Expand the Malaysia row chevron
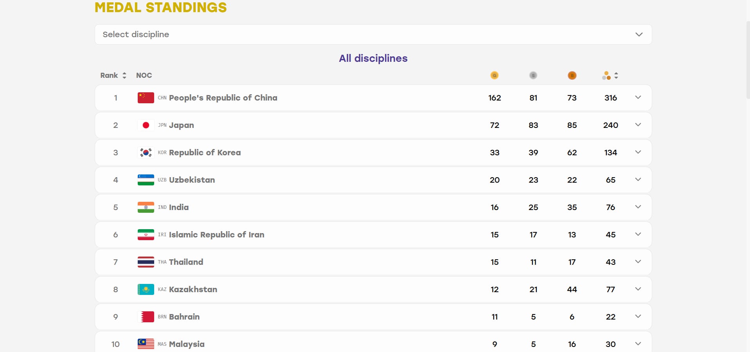 tap(638, 344)
